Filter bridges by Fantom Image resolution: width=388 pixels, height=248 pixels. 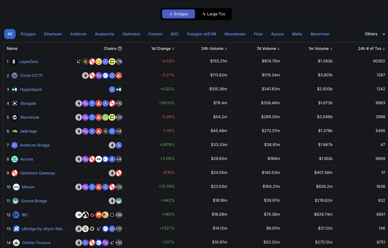tap(156, 34)
